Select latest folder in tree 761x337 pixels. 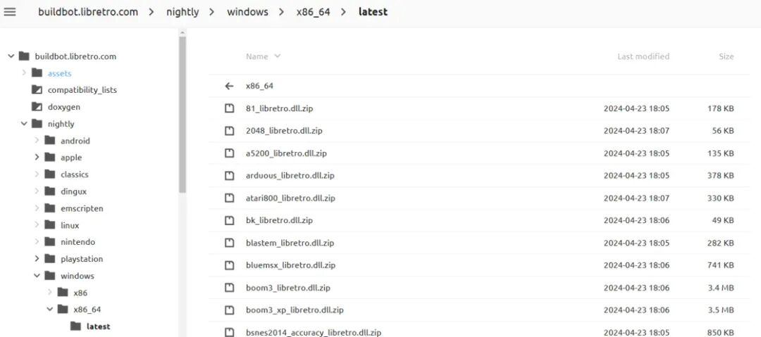98,326
